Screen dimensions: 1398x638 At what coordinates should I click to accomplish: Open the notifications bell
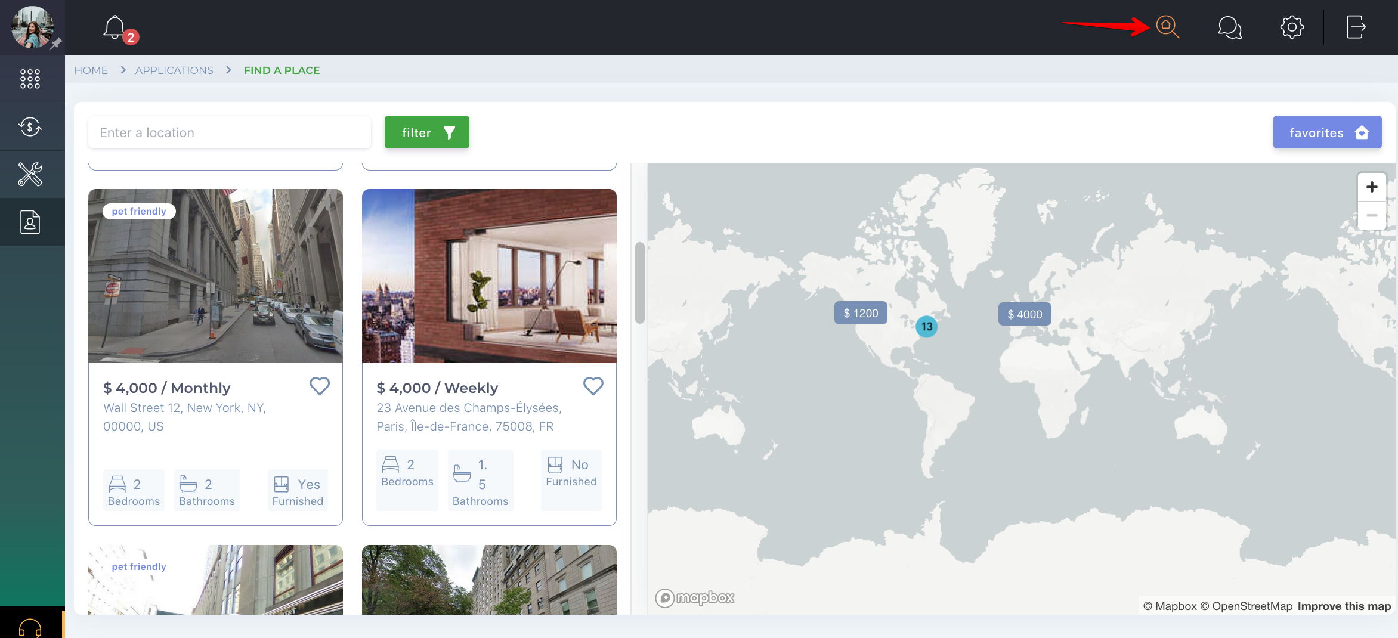coord(115,27)
